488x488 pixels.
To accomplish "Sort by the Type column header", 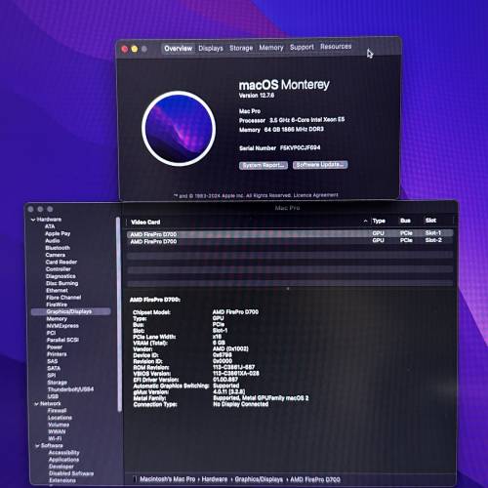I will 379,221.
